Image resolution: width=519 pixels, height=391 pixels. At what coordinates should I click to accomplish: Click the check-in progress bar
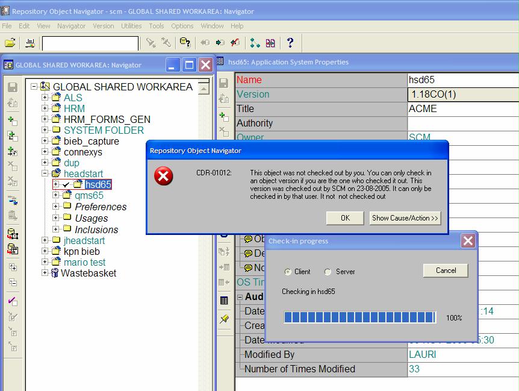[x=359, y=317]
